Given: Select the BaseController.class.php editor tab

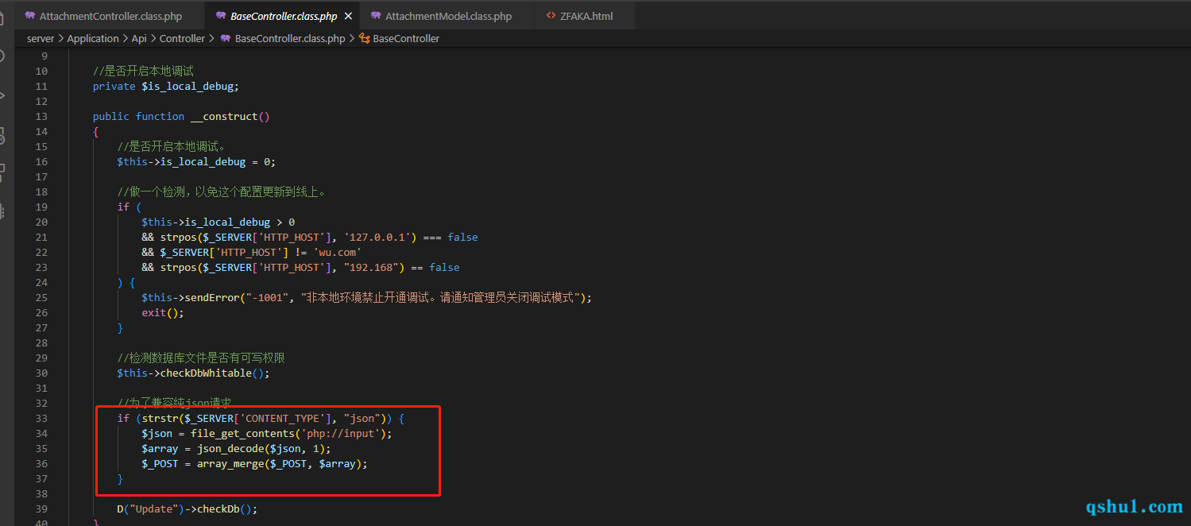Looking at the screenshot, I should pyautogui.click(x=283, y=16).
